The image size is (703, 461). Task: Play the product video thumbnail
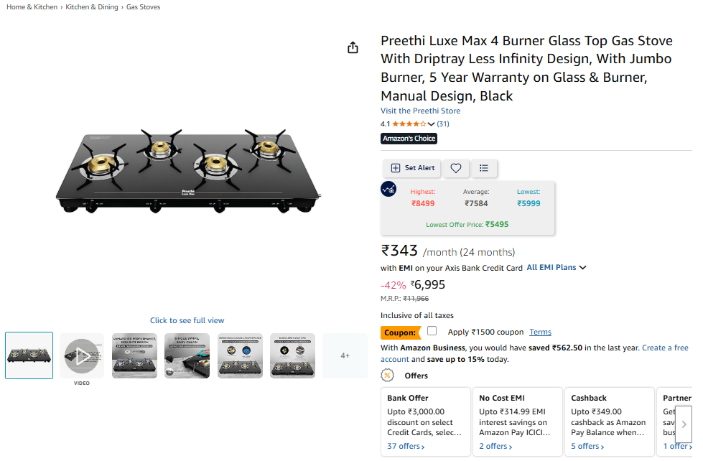(x=82, y=355)
